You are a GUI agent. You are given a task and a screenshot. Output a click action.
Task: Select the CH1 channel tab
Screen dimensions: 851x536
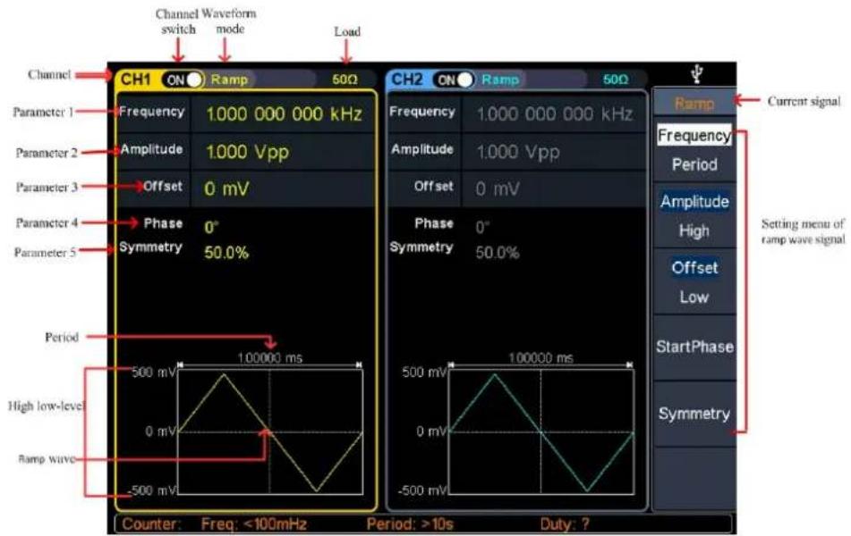pos(136,80)
